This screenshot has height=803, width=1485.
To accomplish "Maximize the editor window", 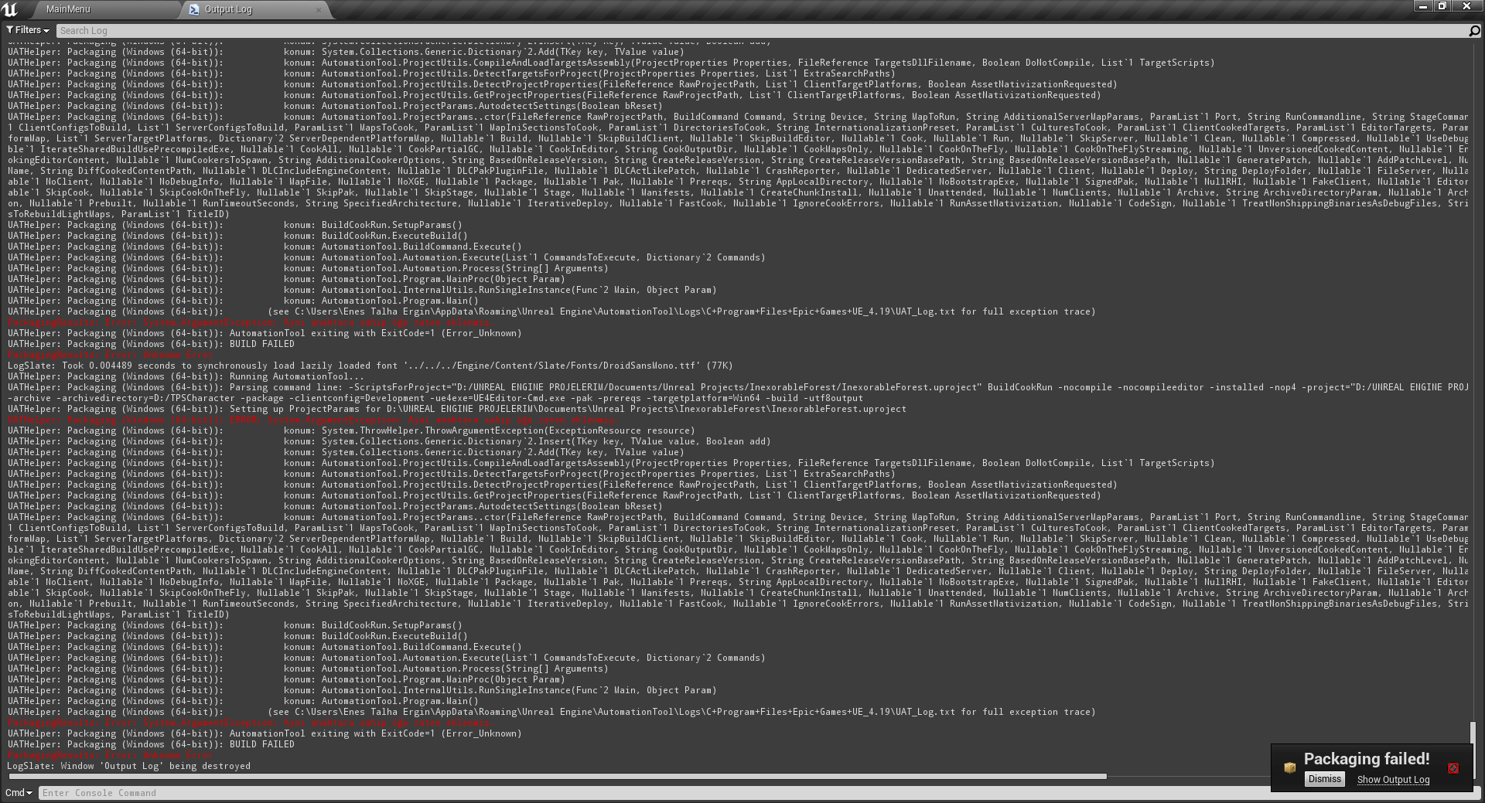I will pos(1442,6).
